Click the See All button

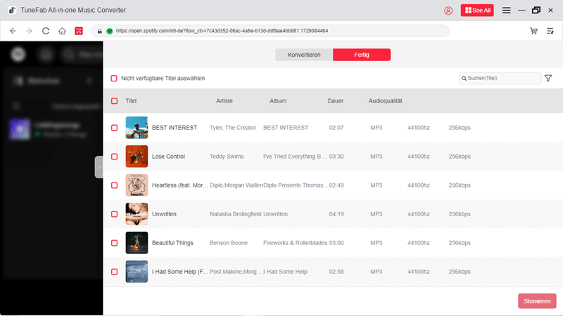[x=477, y=11]
